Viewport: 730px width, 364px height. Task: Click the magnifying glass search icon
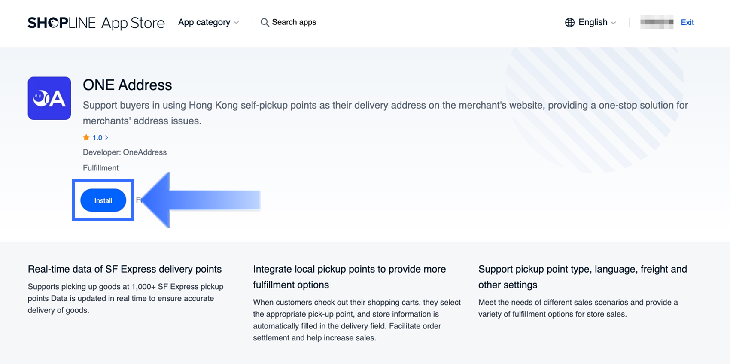[x=265, y=22]
